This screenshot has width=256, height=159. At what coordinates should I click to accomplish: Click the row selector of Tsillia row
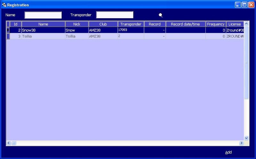tap(8, 36)
